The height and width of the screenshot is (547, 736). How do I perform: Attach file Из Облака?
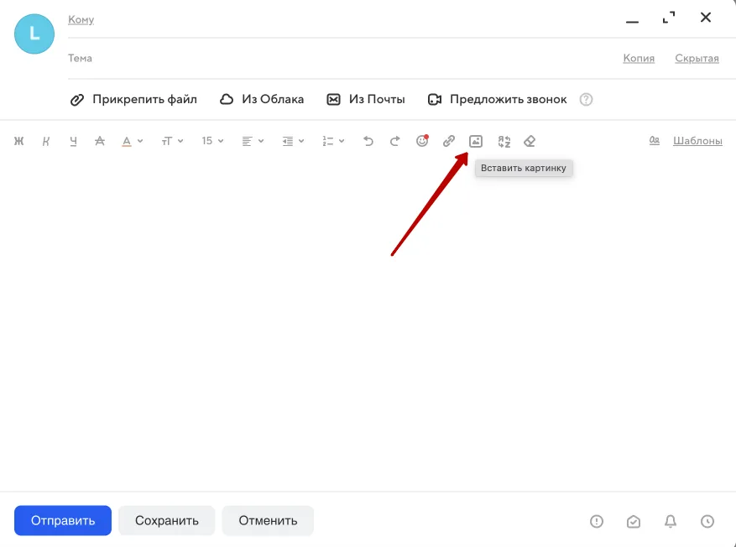pyautogui.click(x=262, y=100)
